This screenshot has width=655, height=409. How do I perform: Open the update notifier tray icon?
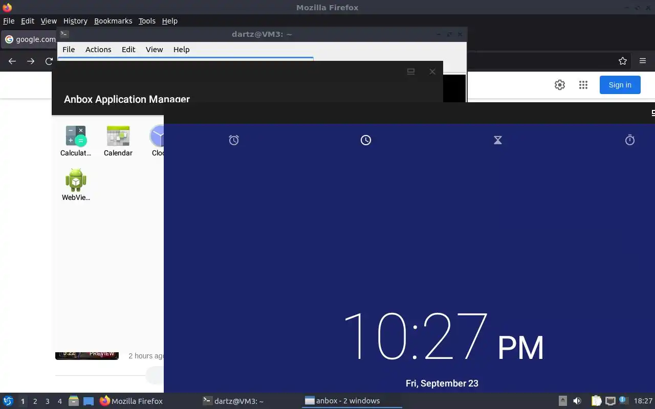[623, 400]
